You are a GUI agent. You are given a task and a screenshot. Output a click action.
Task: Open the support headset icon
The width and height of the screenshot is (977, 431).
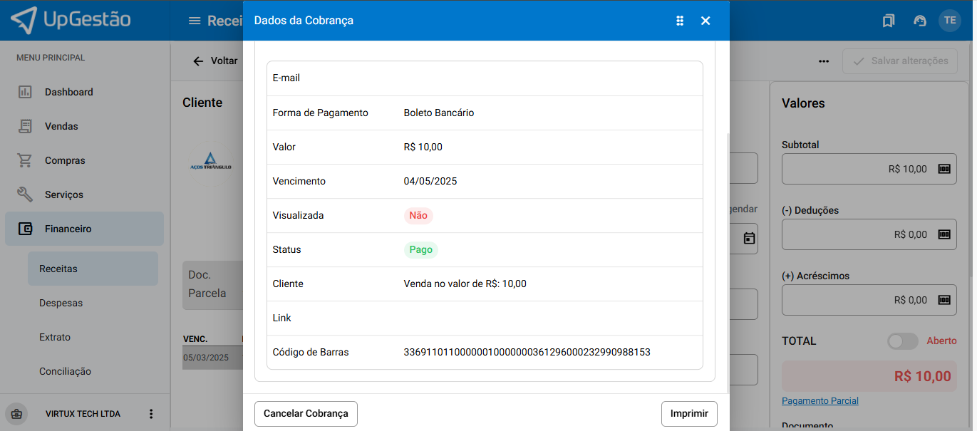coord(920,21)
